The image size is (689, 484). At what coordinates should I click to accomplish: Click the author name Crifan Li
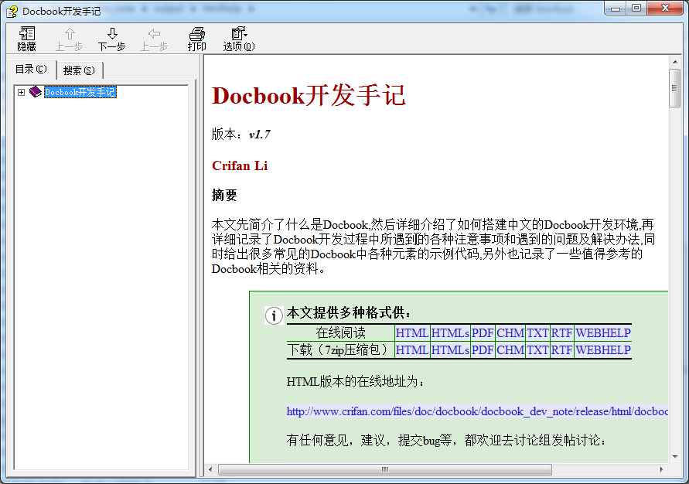240,165
